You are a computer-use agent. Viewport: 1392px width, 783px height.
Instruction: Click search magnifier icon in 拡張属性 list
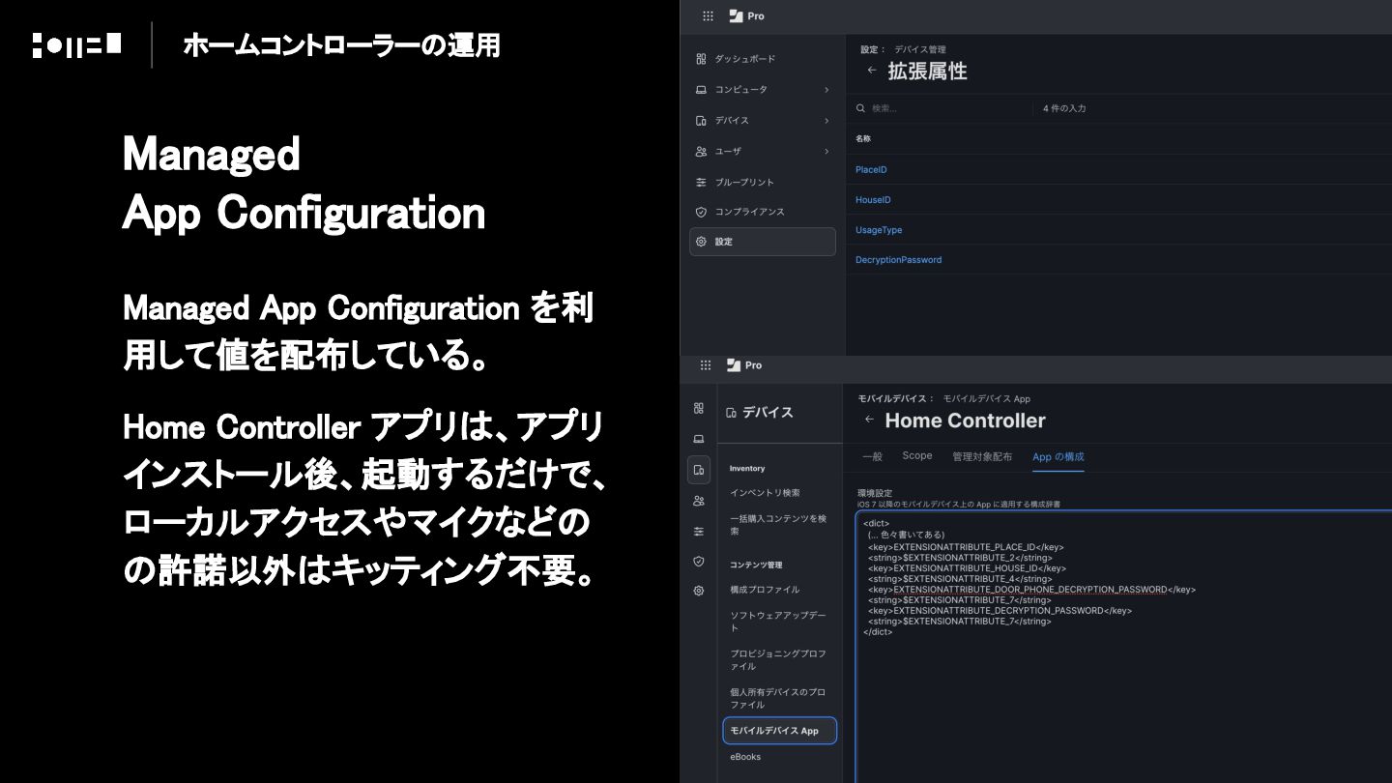click(x=860, y=108)
